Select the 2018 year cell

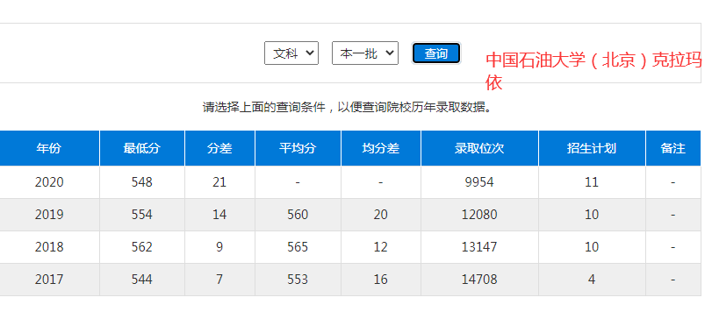[x=49, y=247]
